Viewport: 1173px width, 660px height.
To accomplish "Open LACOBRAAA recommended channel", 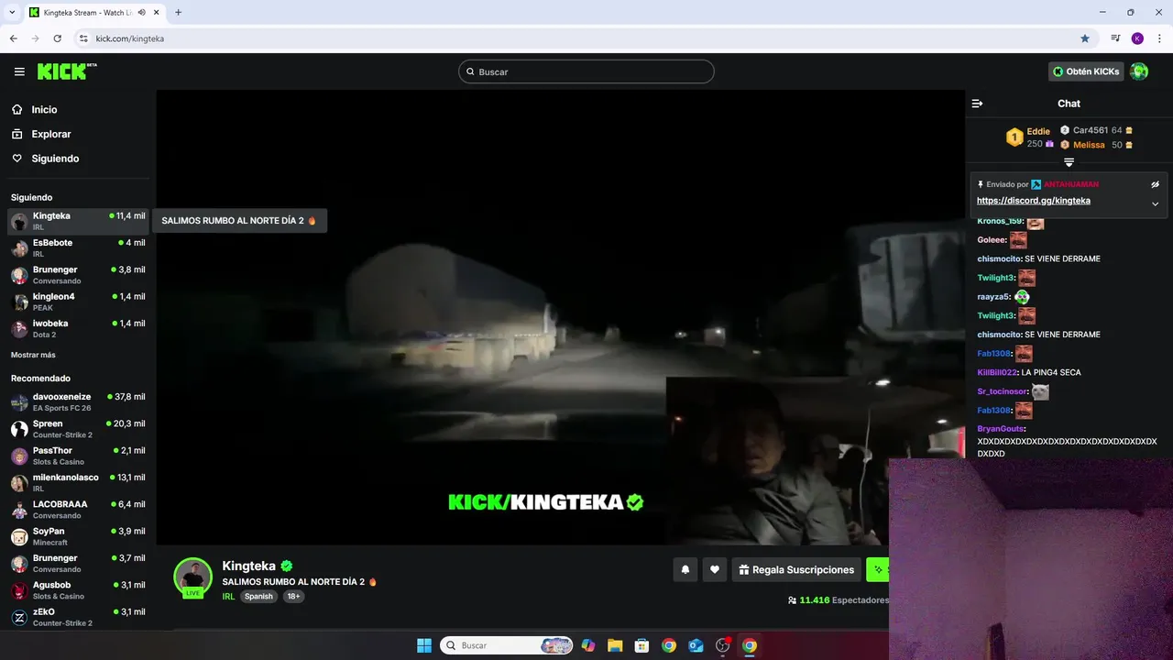I will [78, 510].
